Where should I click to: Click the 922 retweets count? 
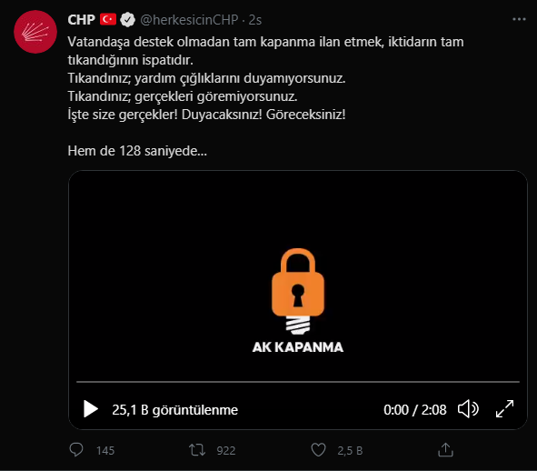(226, 450)
